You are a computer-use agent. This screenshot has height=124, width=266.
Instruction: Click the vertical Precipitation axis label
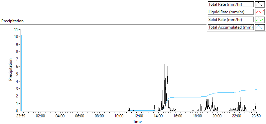point(10,69)
